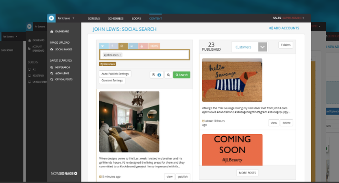
Task: Select the Instagram search tab
Action: coord(123,46)
